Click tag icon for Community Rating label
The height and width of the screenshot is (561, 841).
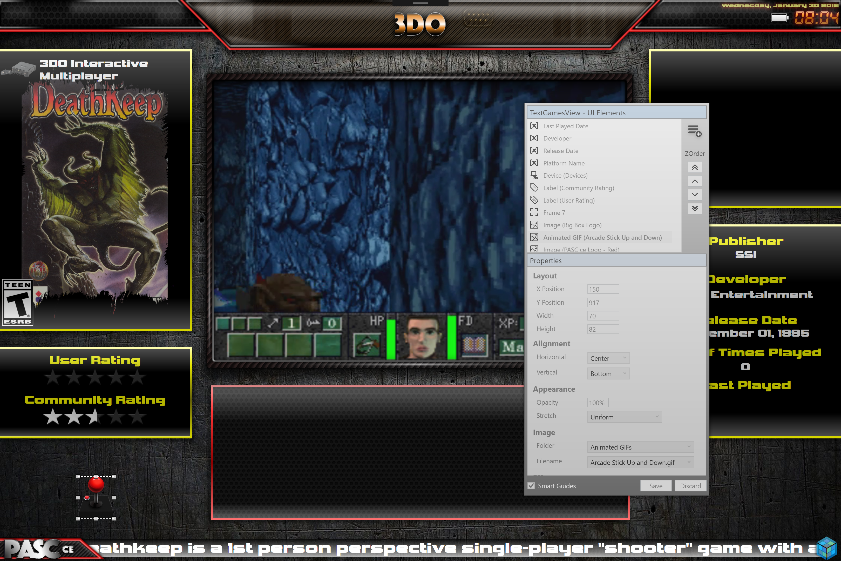[534, 188]
